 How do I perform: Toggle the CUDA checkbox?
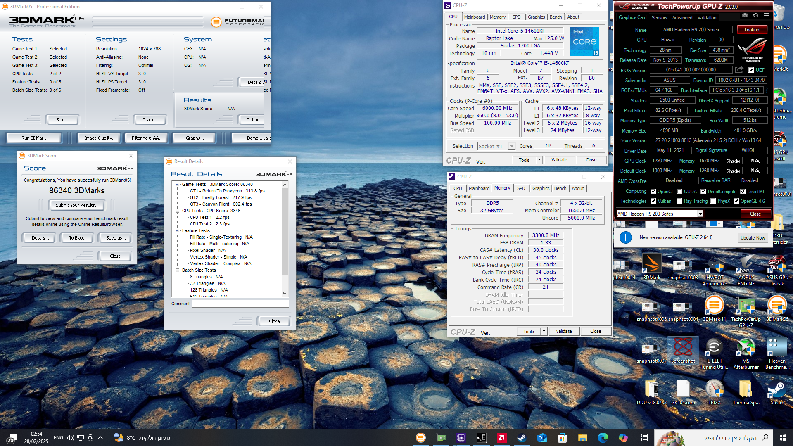pyautogui.click(x=679, y=192)
